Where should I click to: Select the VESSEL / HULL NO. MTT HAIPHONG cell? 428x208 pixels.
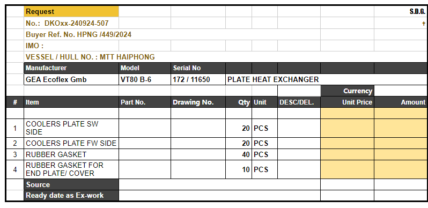point(172,57)
